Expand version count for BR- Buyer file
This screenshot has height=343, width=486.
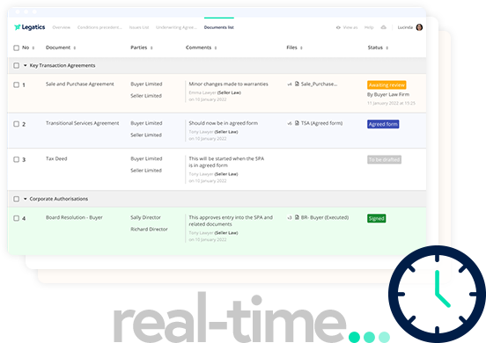pos(290,217)
